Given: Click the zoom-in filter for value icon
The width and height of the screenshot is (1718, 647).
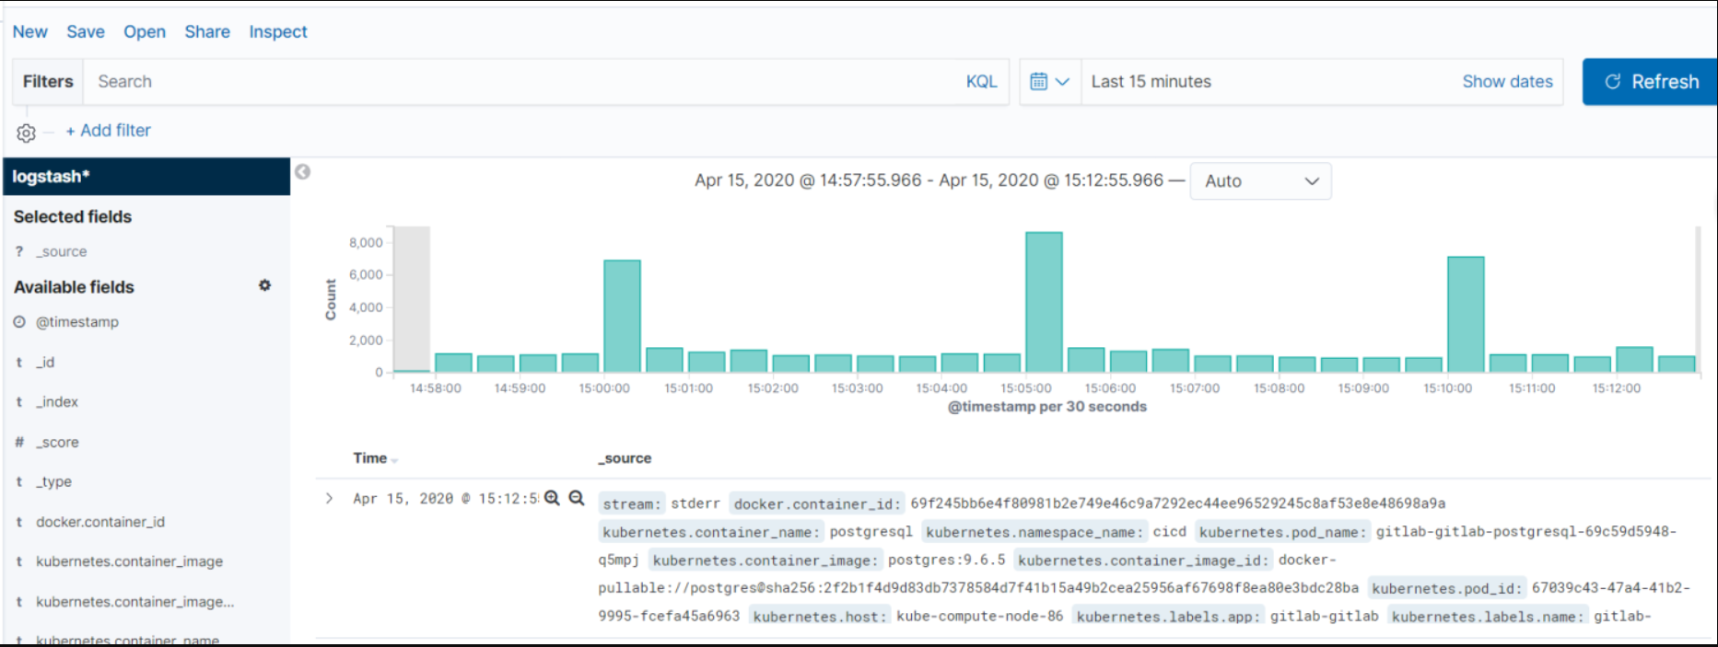Looking at the screenshot, I should (552, 498).
